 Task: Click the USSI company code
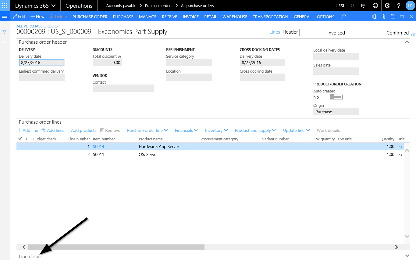[x=340, y=6]
